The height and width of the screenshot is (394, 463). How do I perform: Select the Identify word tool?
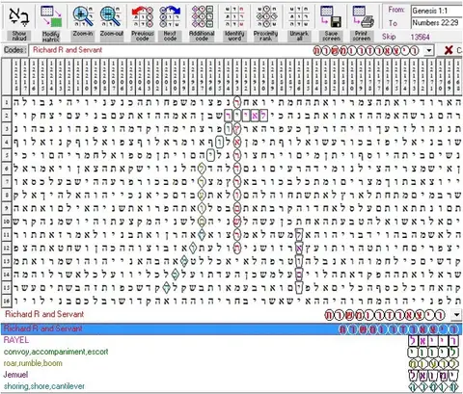click(x=234, y=16)
